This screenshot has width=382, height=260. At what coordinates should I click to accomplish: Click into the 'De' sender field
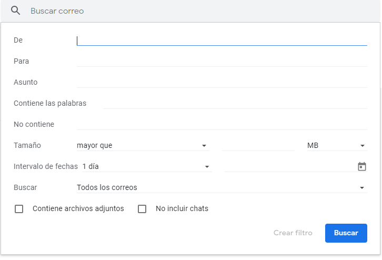(222, 40)
